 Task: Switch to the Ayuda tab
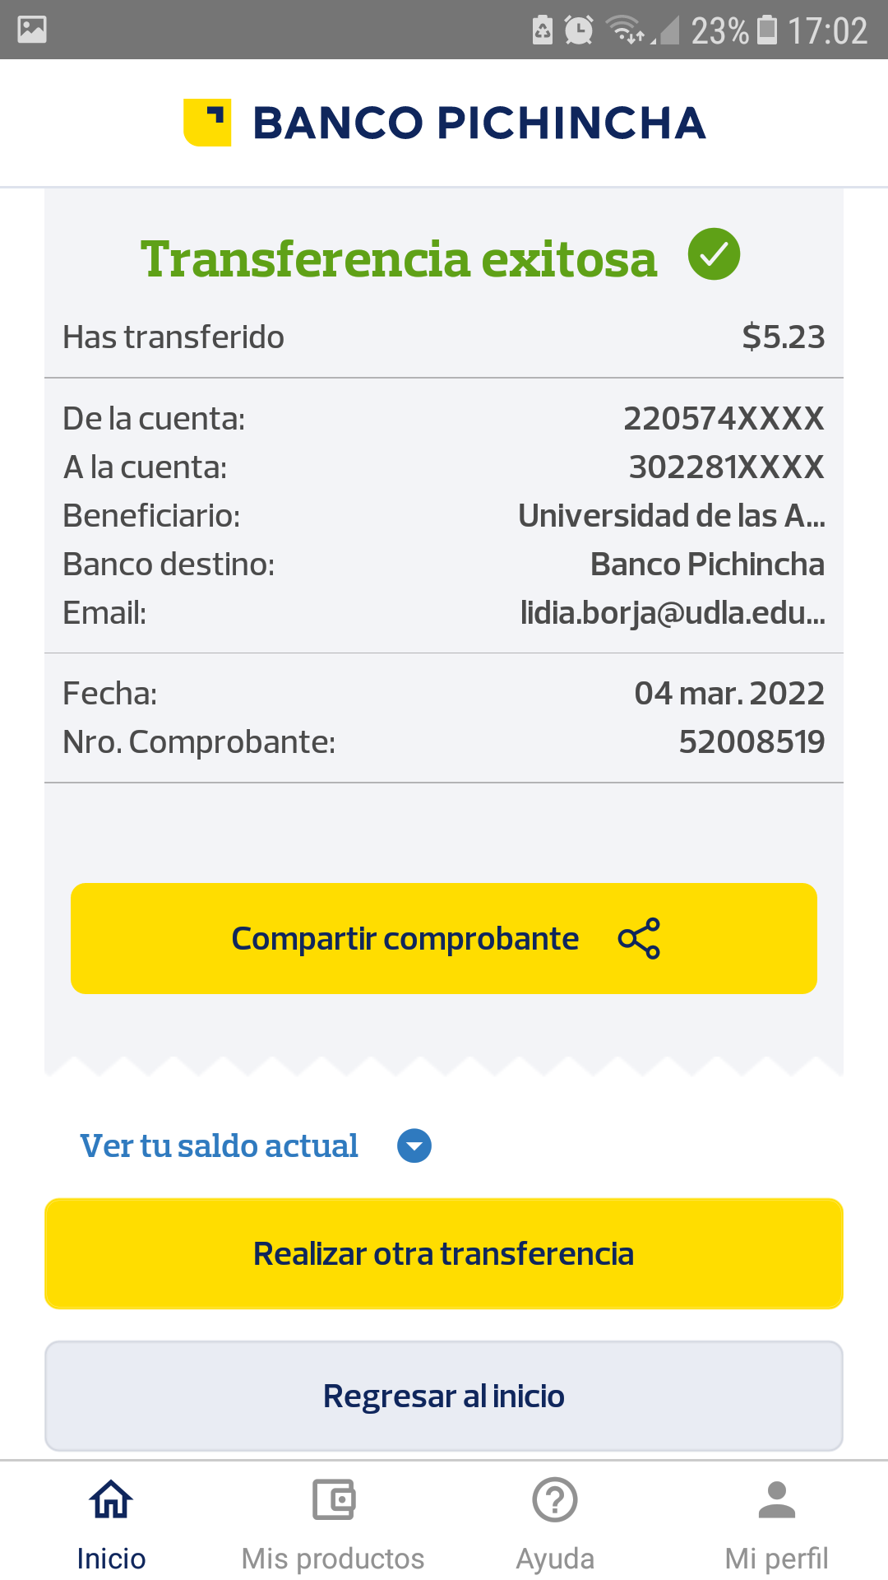555,1558
